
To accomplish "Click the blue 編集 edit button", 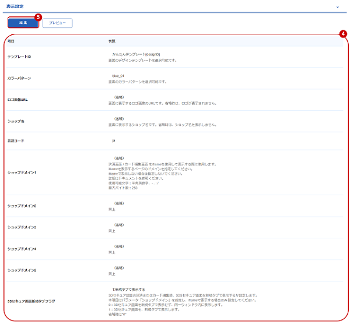I will click(x=23, y=23).
